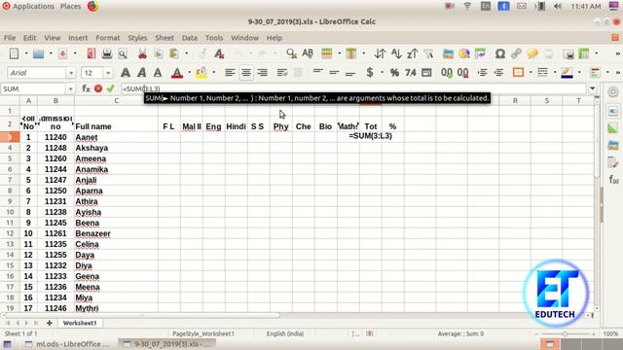Toggle Italic formatting
This screenshot has height=350, width=623.
(141, 73)
